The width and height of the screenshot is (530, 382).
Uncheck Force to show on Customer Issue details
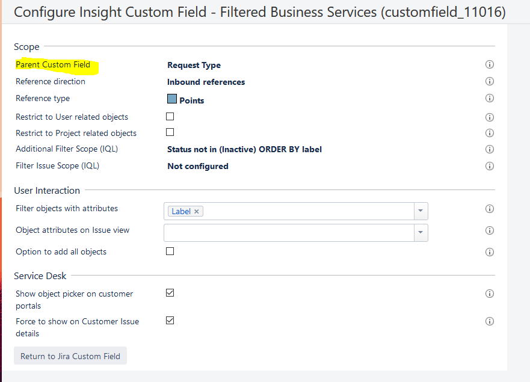(170, 321)
